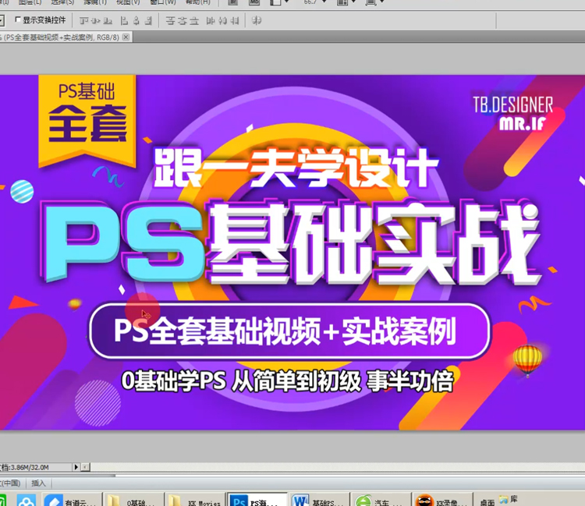Click the hot air balloon on canvas

(x=527, y=360)
